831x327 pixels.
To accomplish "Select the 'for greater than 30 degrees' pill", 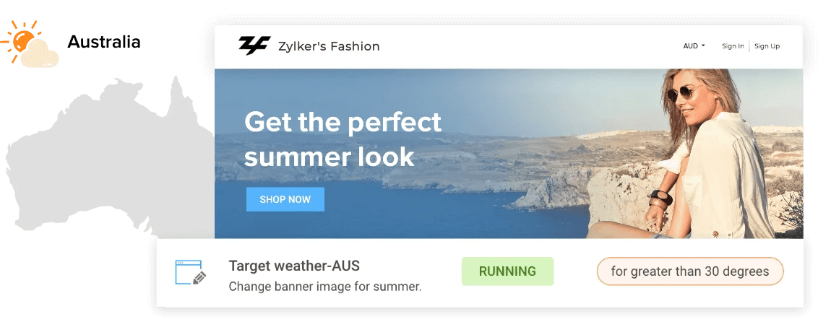I will (690, 271).
